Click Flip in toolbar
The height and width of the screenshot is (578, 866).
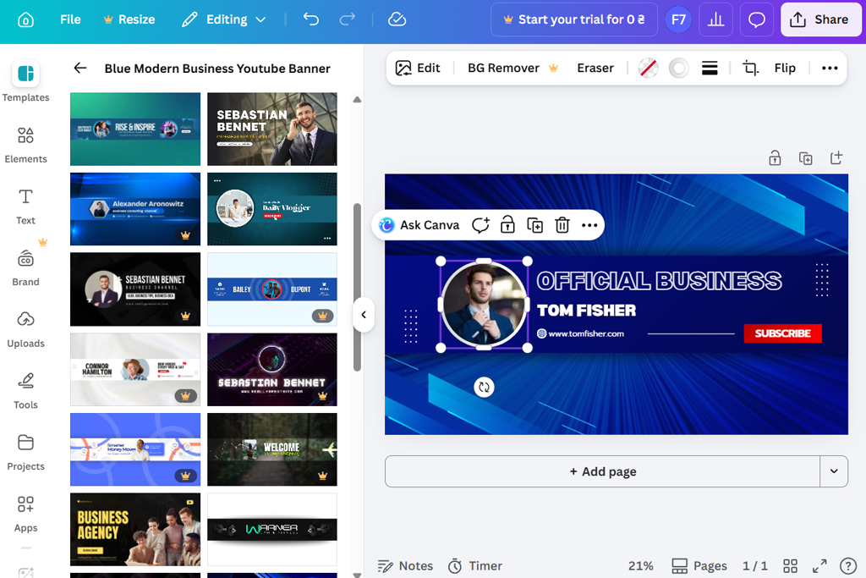(x=784, y=68)
